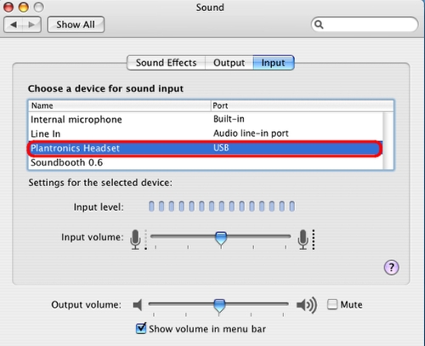Image resolution: width=425 pixels, height=346 pixels.
Task: Select Internal microphone as input device
Action: tap(206, 119)
